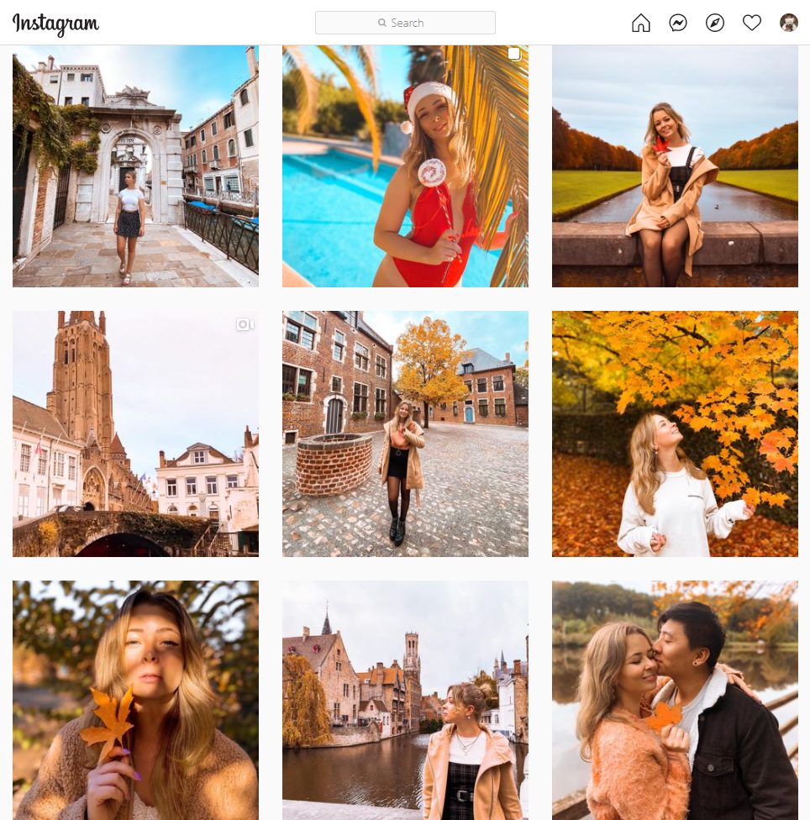
Task: Click the video camera icon on tower post
Action: click(x=245, y=325)
